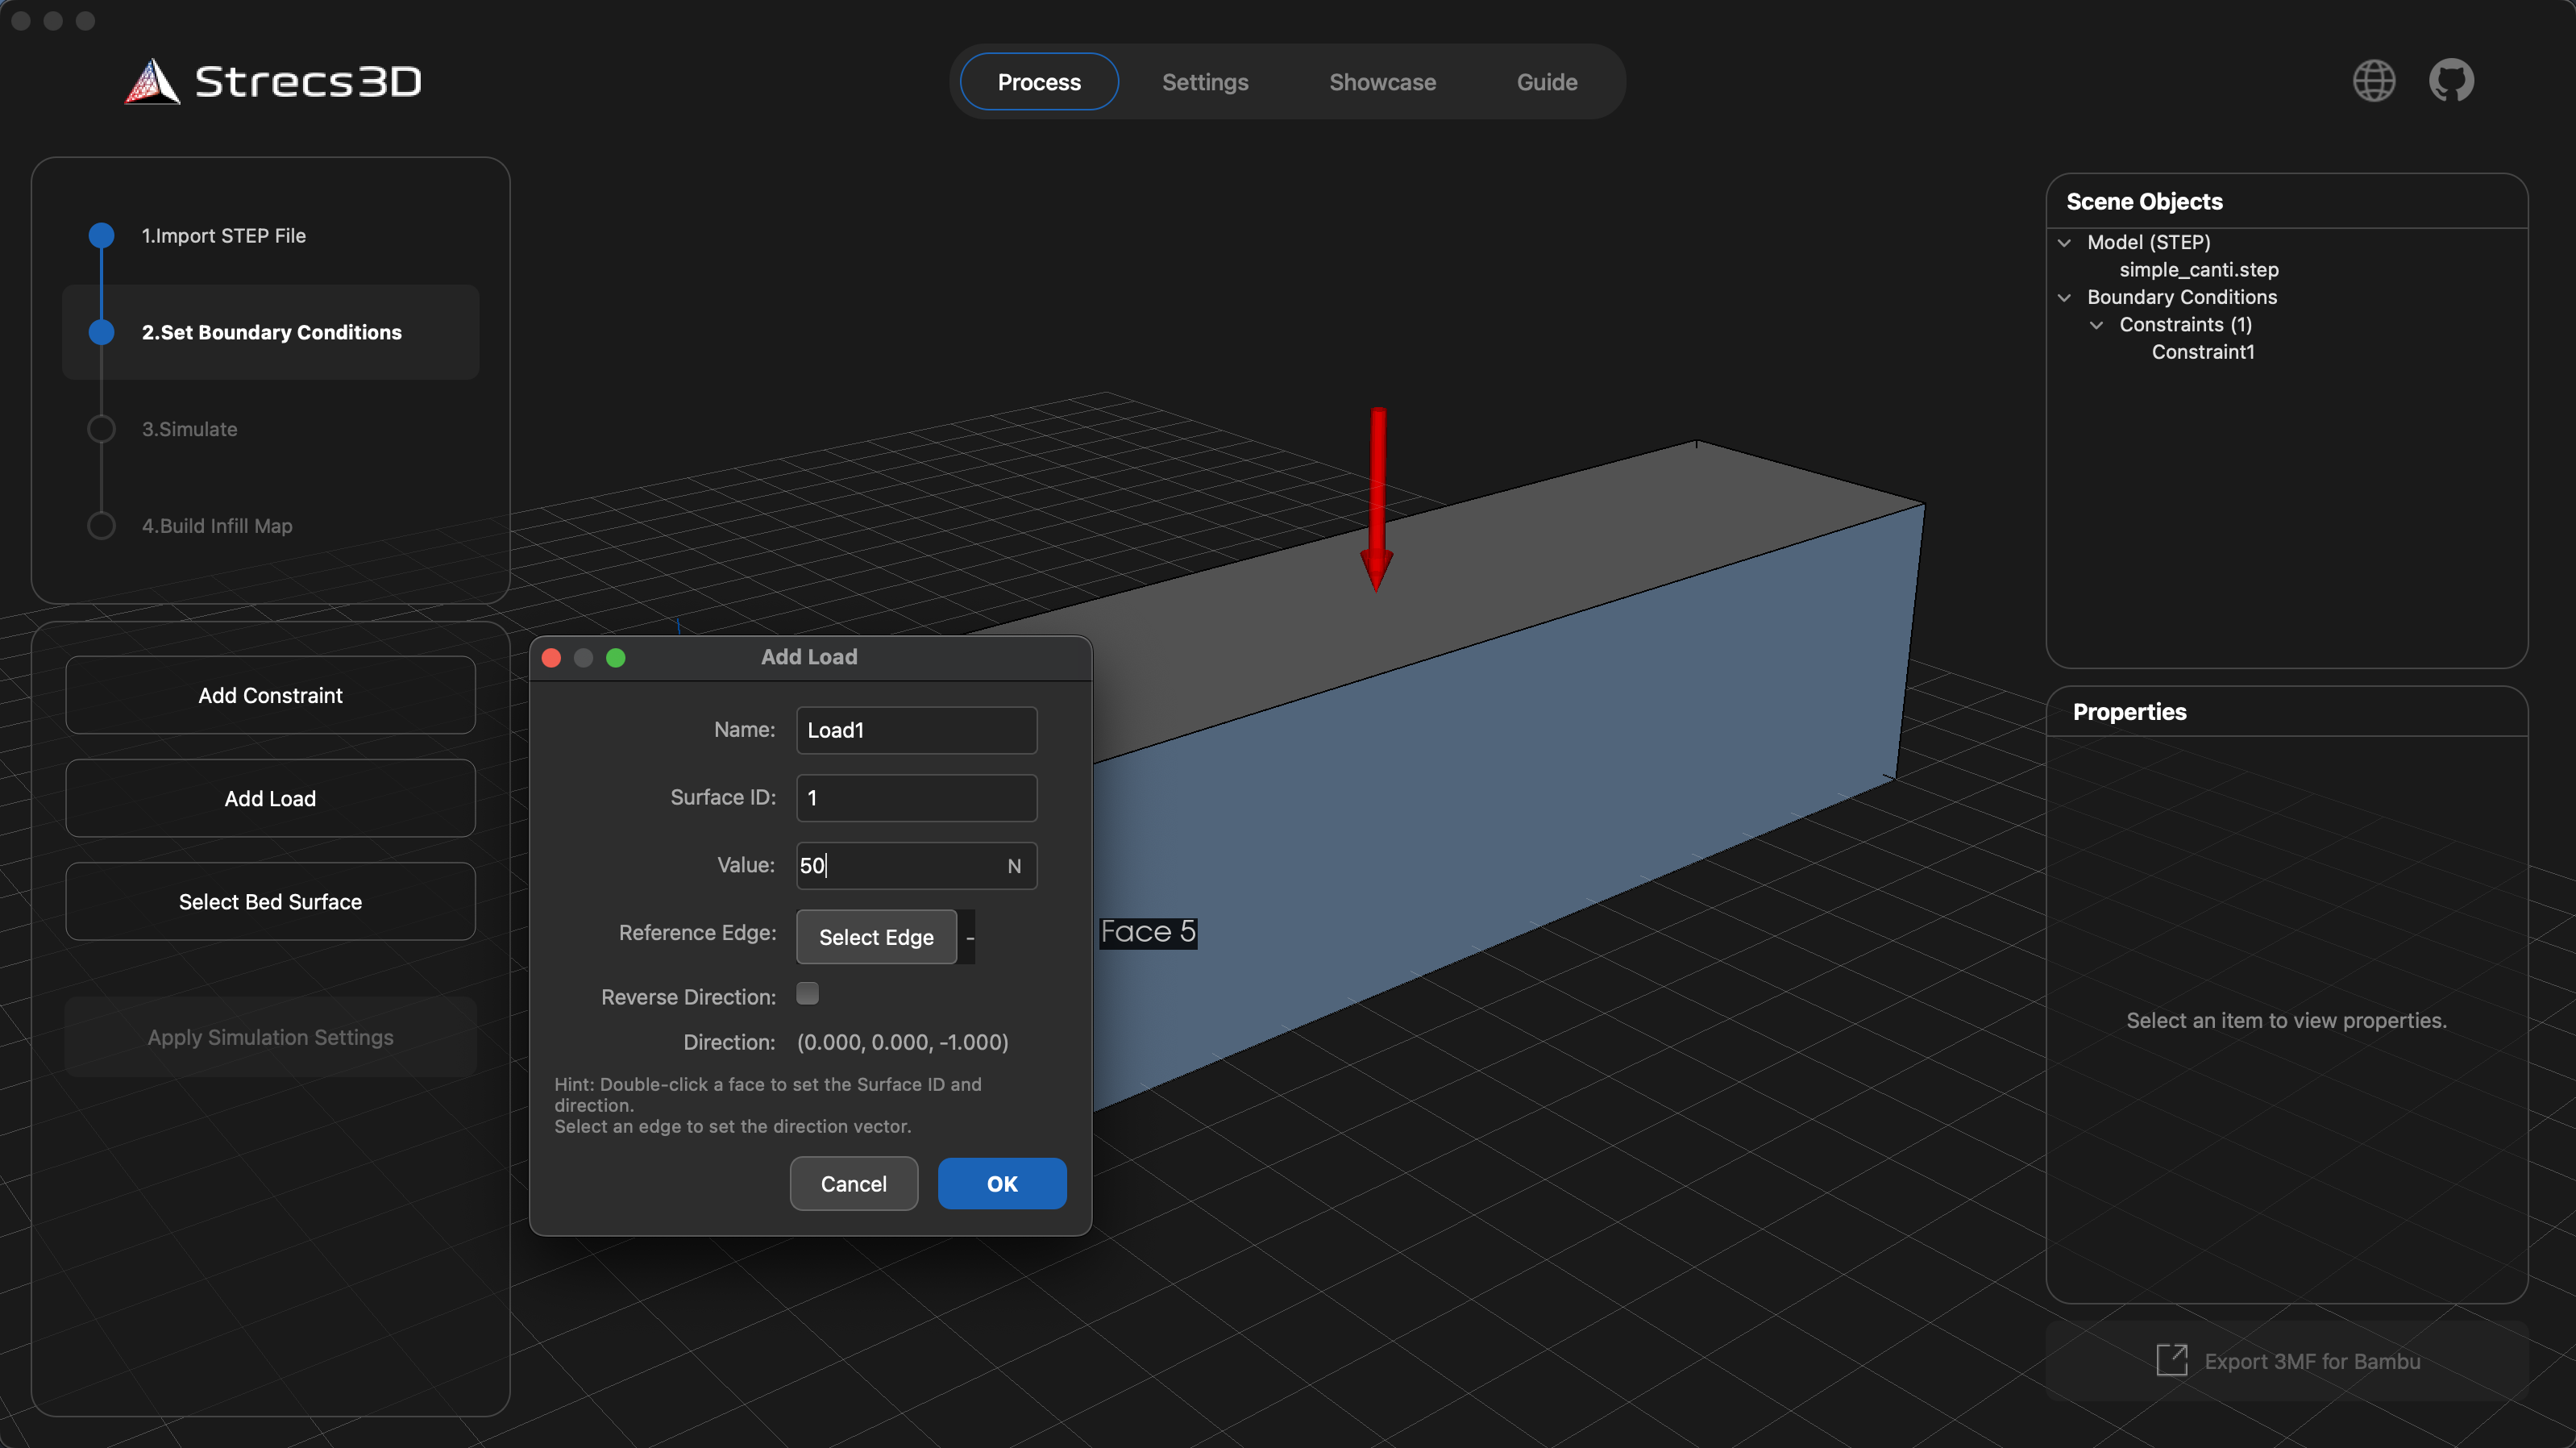Click the Import STEP File step marker

point(101,236)
